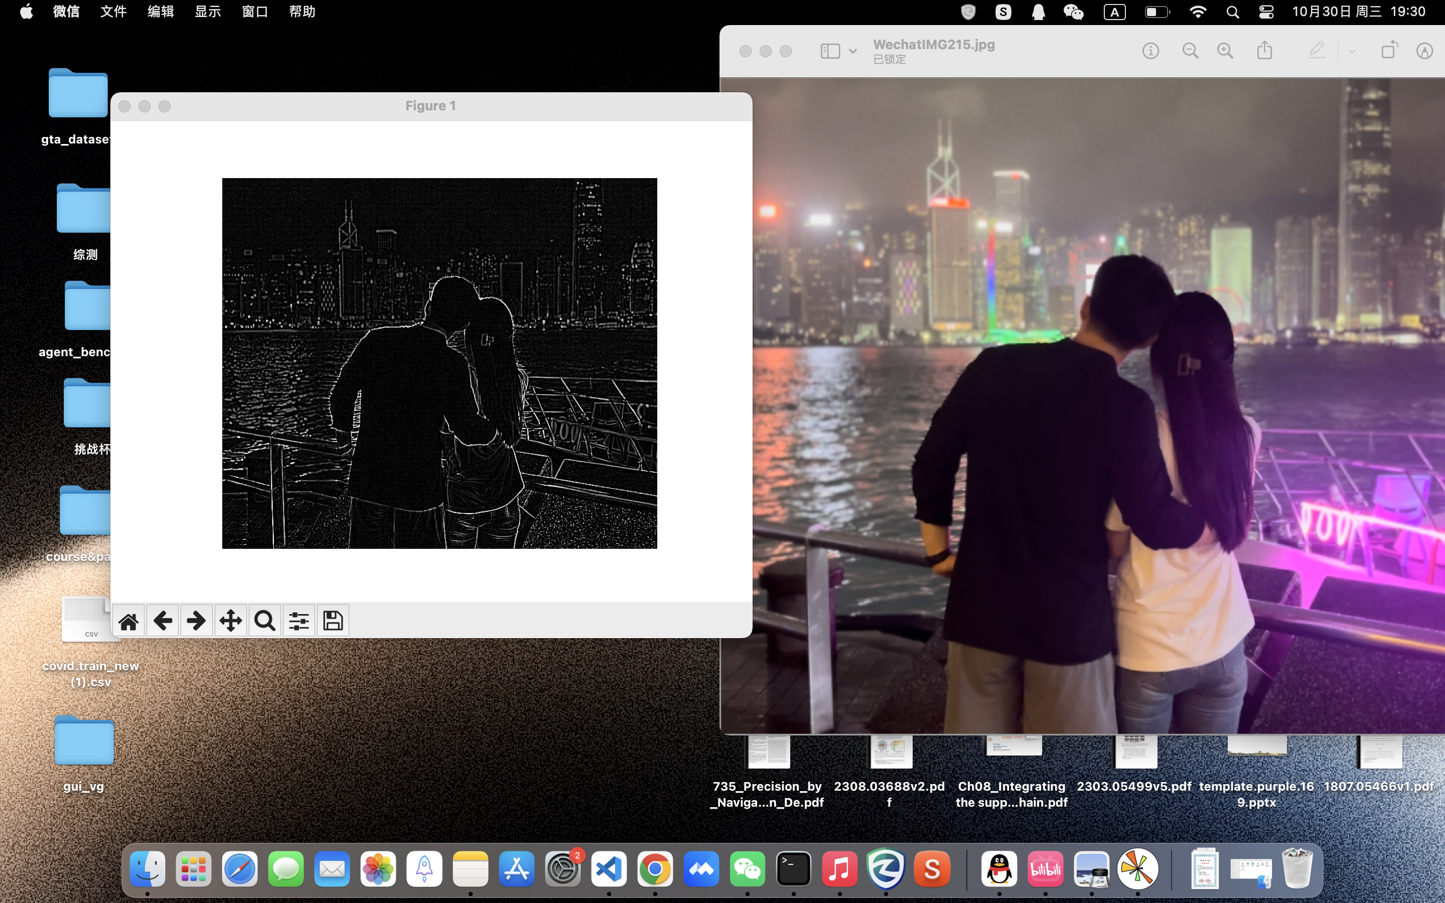
Task: Select the Pan tool in Figure 1 toolbar
Action: click(230, 621)
